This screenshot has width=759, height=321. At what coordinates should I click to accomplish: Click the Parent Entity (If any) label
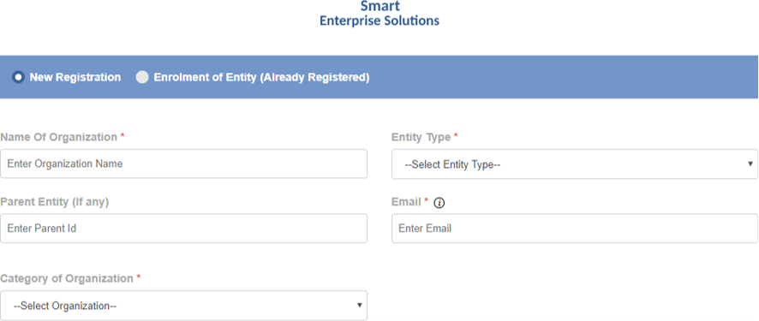pyautogui.click(x=55, y=202)
